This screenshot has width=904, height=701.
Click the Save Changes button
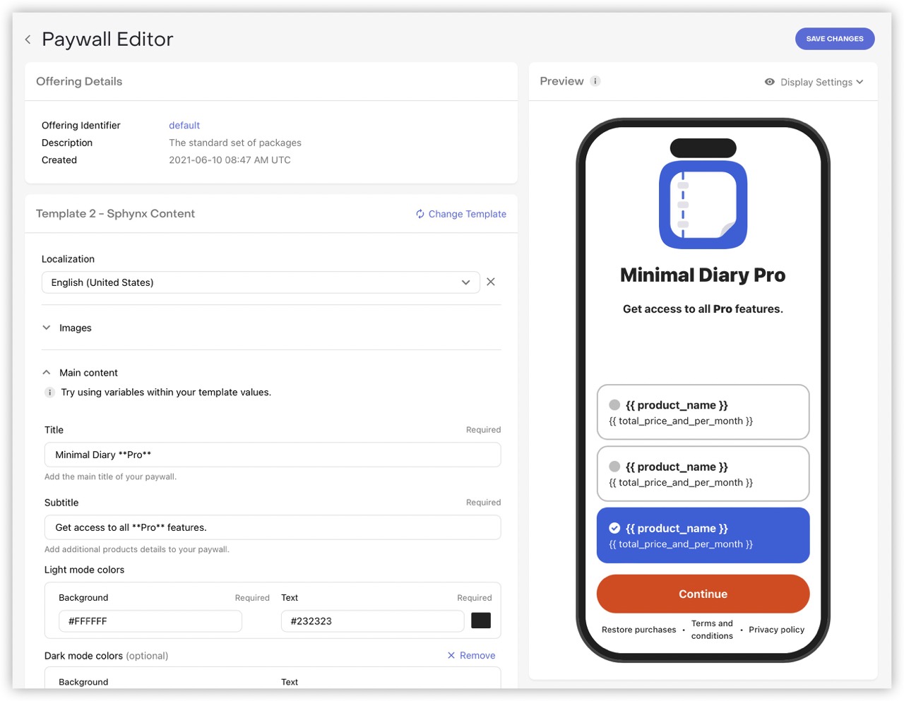835,39
